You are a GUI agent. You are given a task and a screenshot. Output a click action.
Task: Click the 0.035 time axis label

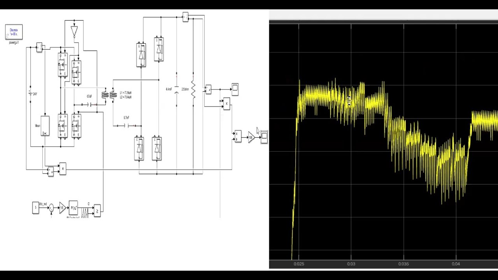pos(403,264)
